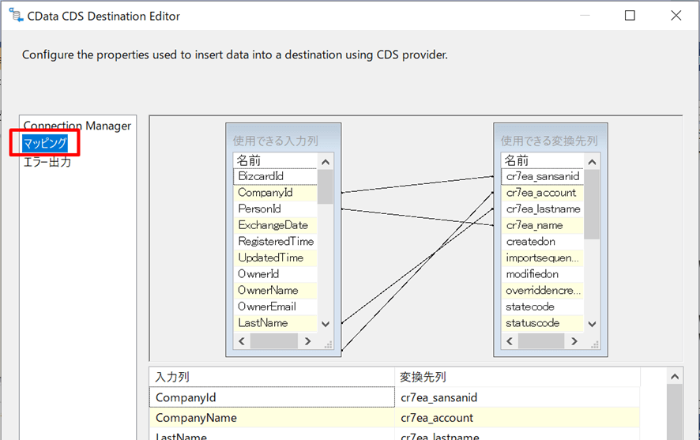Select OwnerEmail input column
The width and height of the screenshot is (700, 440).
275,306
